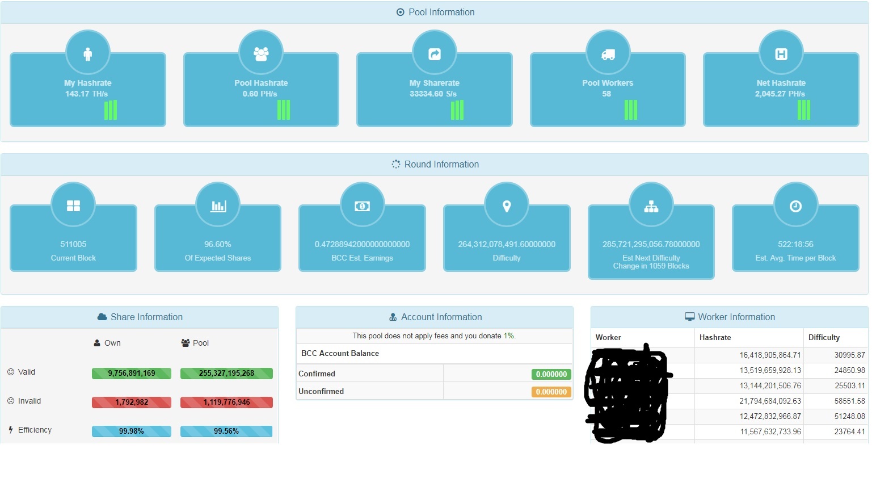Click the own invalid shares bar 1,792,982
This screenshot has width=893, height=478.
132,402
